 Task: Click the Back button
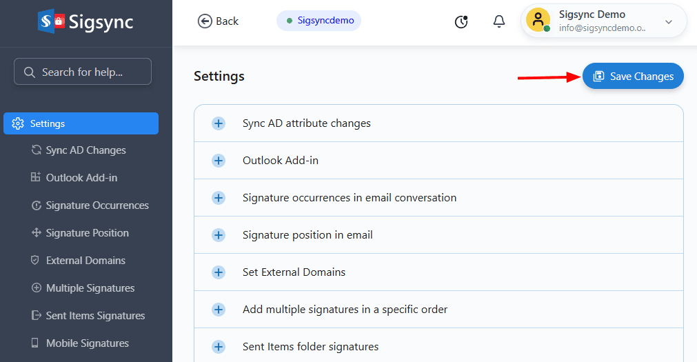click(218, 21)
